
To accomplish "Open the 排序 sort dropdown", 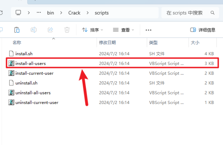I will [92, 30].
